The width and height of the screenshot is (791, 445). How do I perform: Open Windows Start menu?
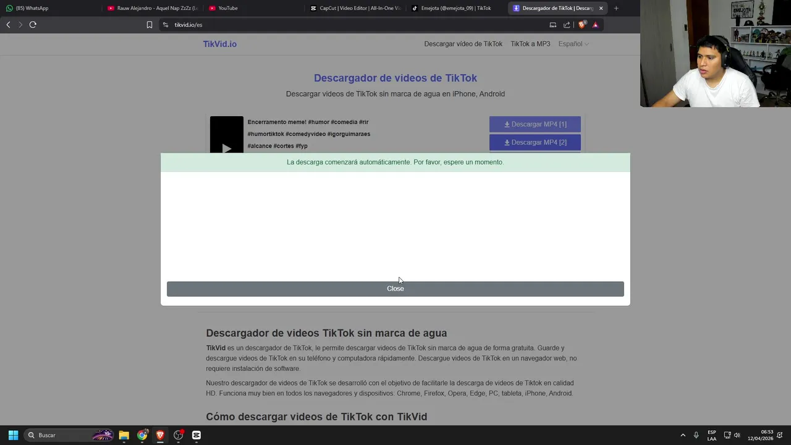click(13, 435)
